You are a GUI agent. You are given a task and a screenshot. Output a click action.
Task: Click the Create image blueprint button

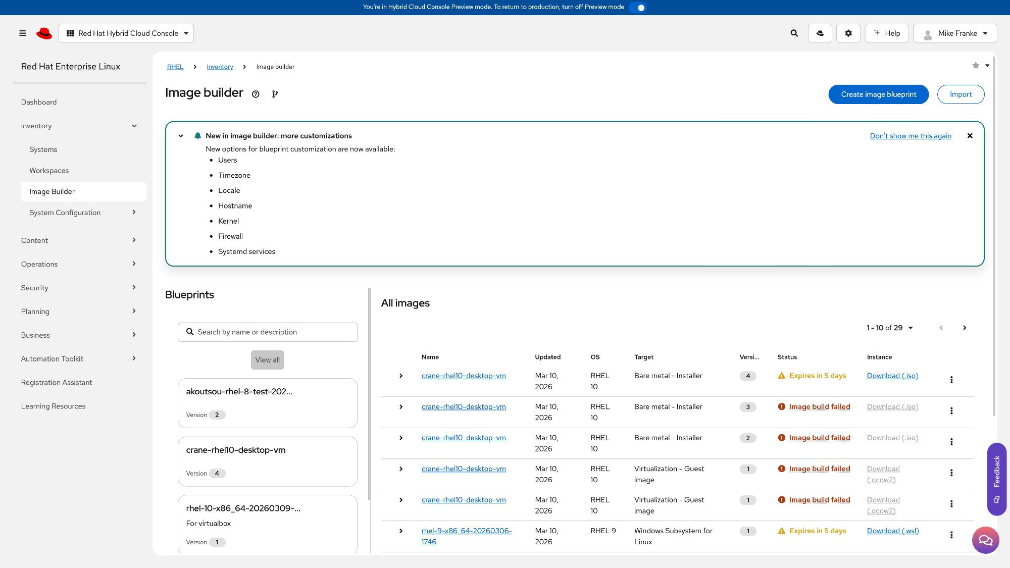(x=878, y=94)
